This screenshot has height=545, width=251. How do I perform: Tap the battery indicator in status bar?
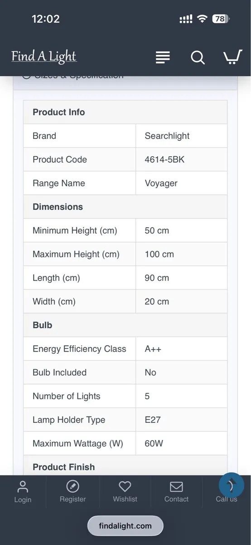(221, 19)
